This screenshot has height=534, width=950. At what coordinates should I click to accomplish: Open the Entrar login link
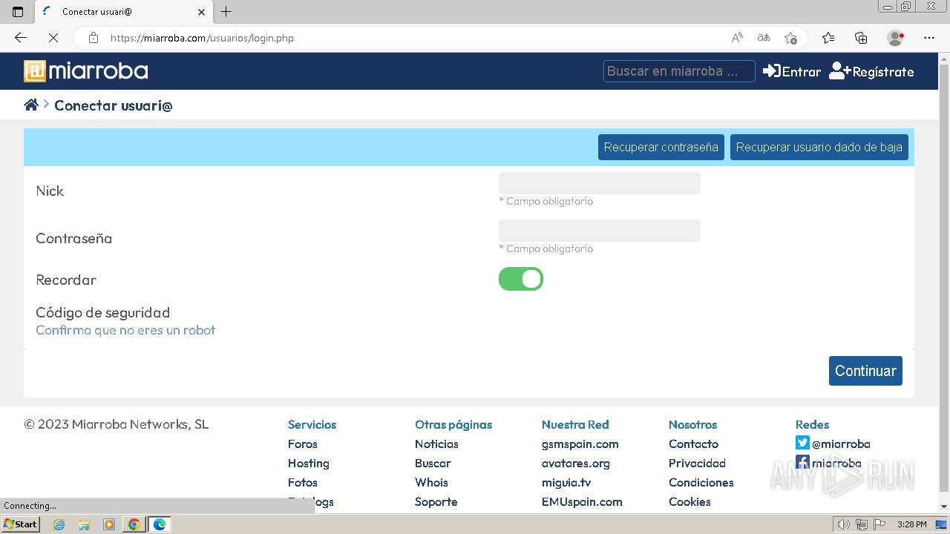792,71
